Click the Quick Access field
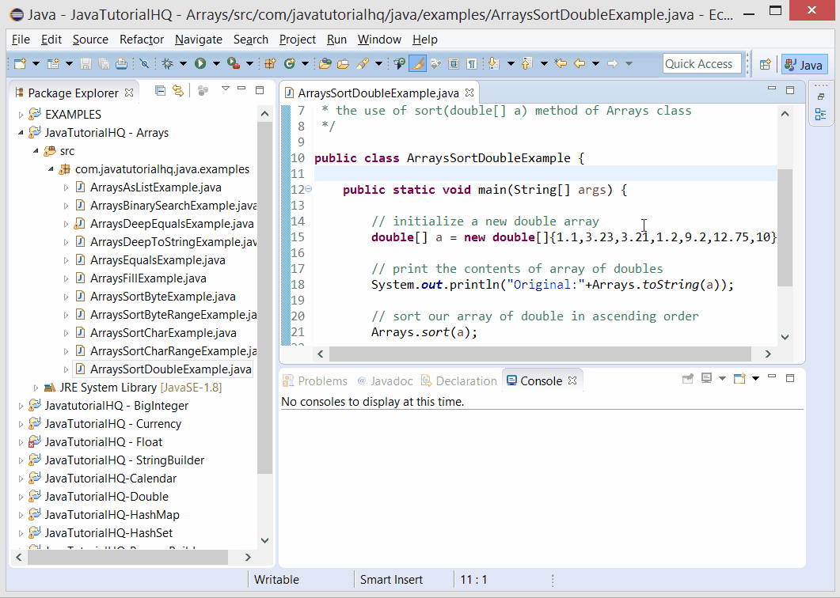 tap(701, 63)
